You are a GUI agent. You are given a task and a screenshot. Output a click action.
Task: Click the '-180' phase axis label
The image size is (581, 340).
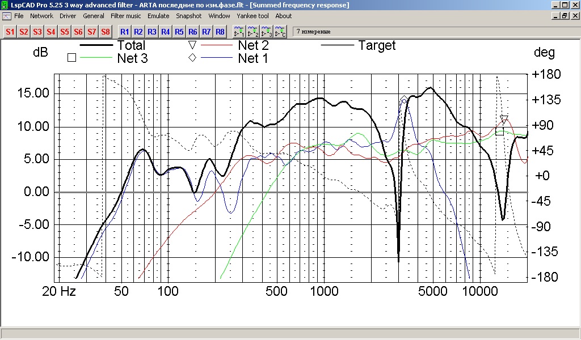point(545,277)
